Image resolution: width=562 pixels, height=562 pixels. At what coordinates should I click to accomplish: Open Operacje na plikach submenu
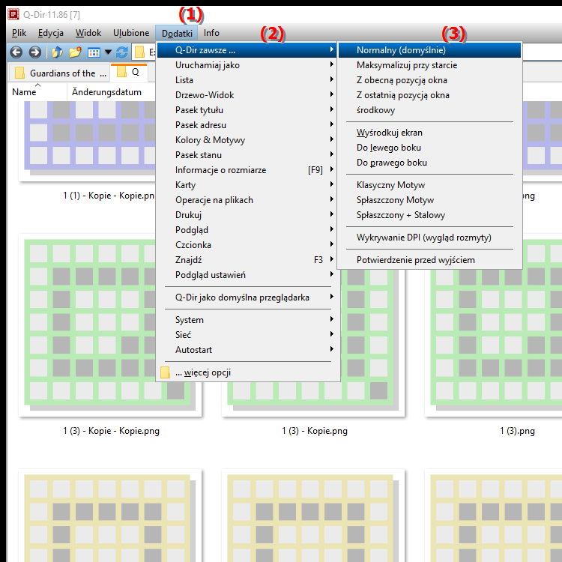tap(247, 200)
